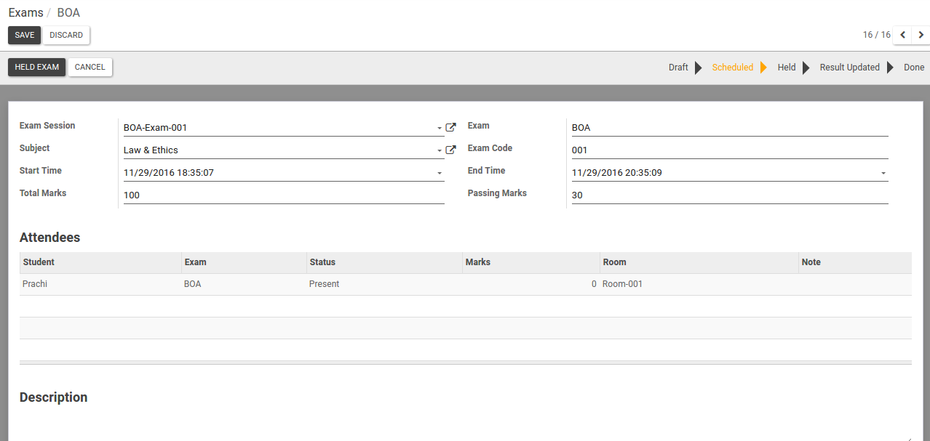This screenshot has width=930, height=441.
Task: Select the Held status stage
Action: pos(787,68)
